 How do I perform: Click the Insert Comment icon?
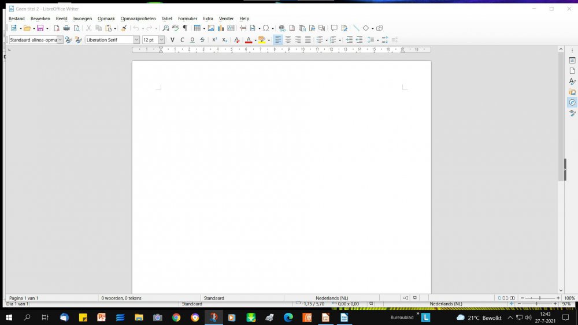(334, 28)
